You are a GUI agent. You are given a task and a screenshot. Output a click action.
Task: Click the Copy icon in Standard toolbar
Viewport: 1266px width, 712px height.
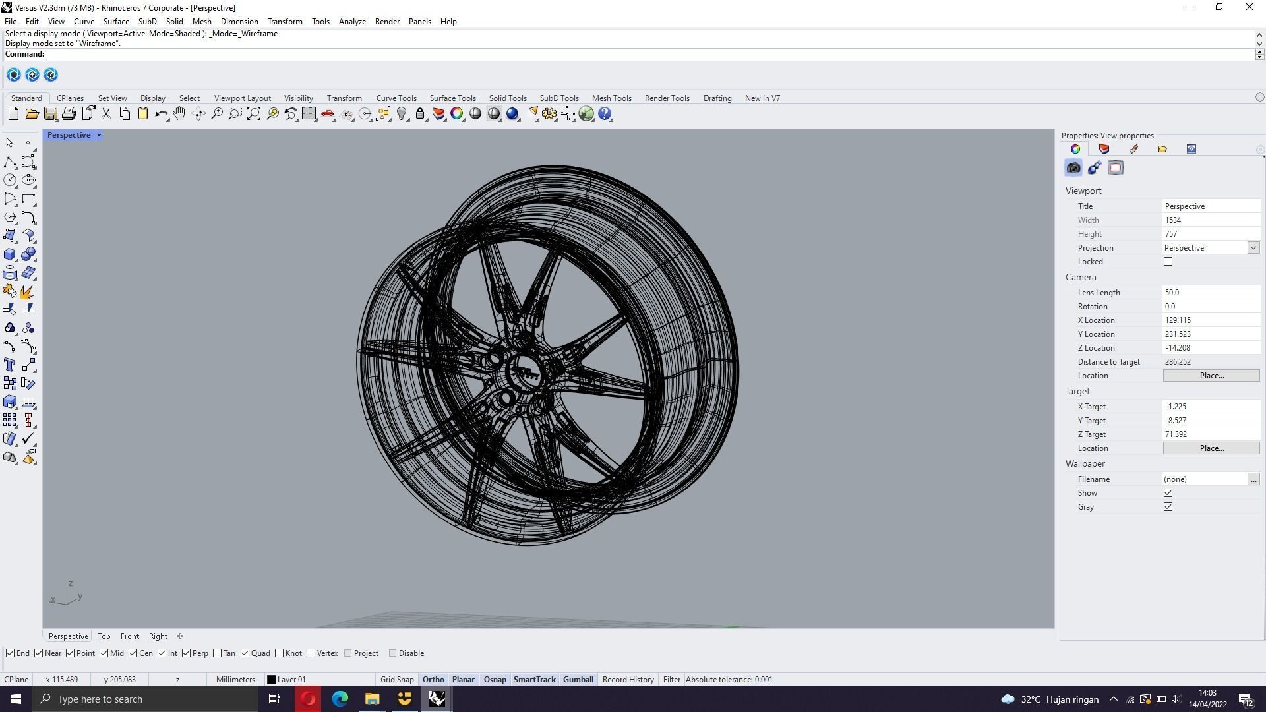[x=125, y=114]
